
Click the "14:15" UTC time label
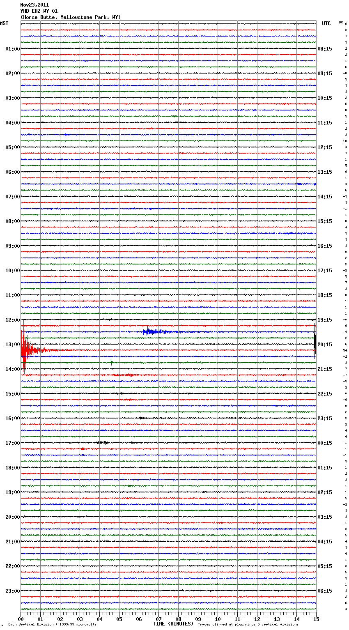click(x=325, y=197)
